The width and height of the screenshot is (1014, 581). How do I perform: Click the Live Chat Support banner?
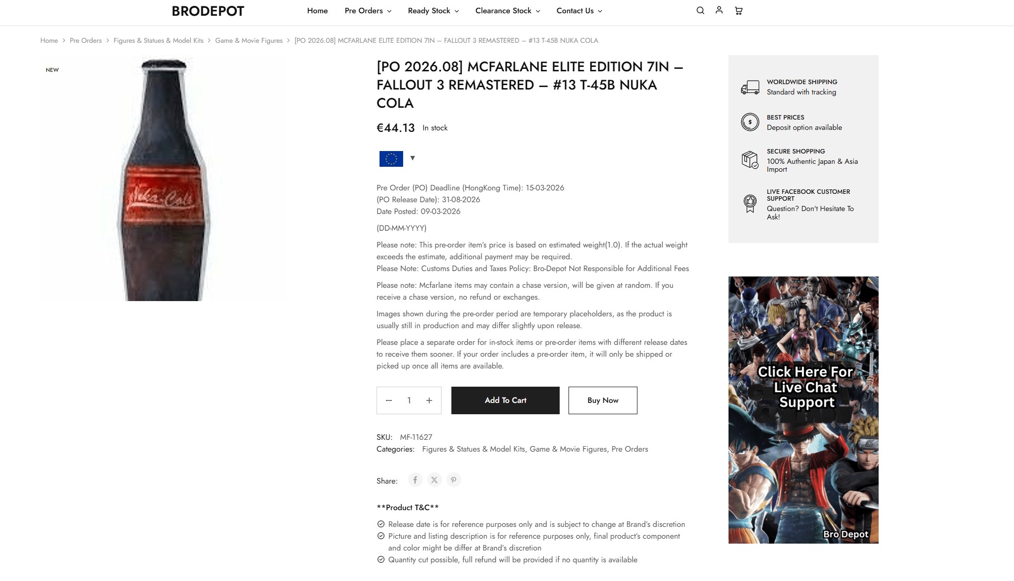pyautogui.click(x=803, y=410)
